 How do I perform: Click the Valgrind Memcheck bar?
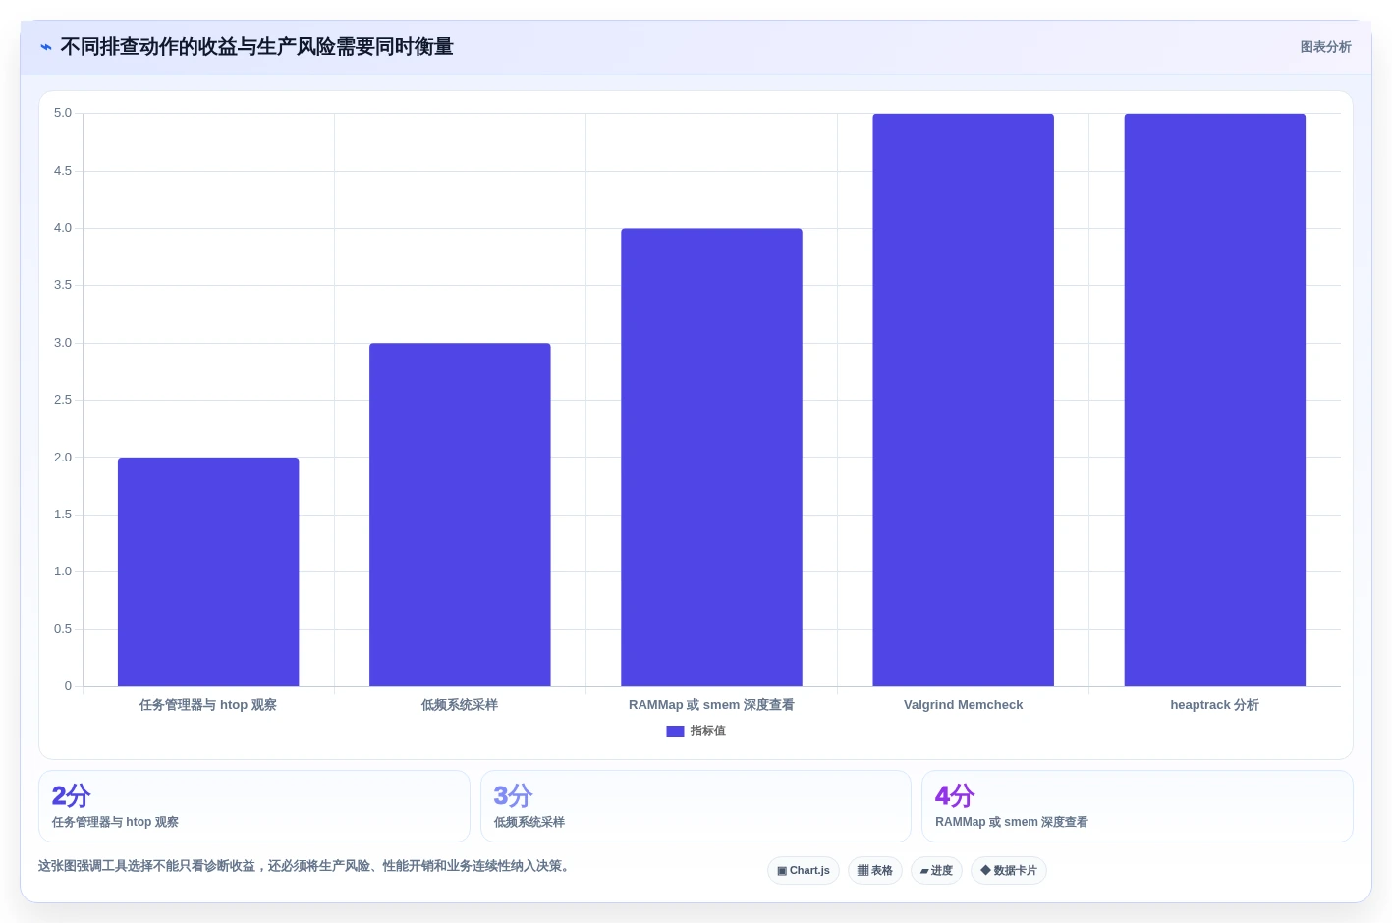tap(963, 400)
